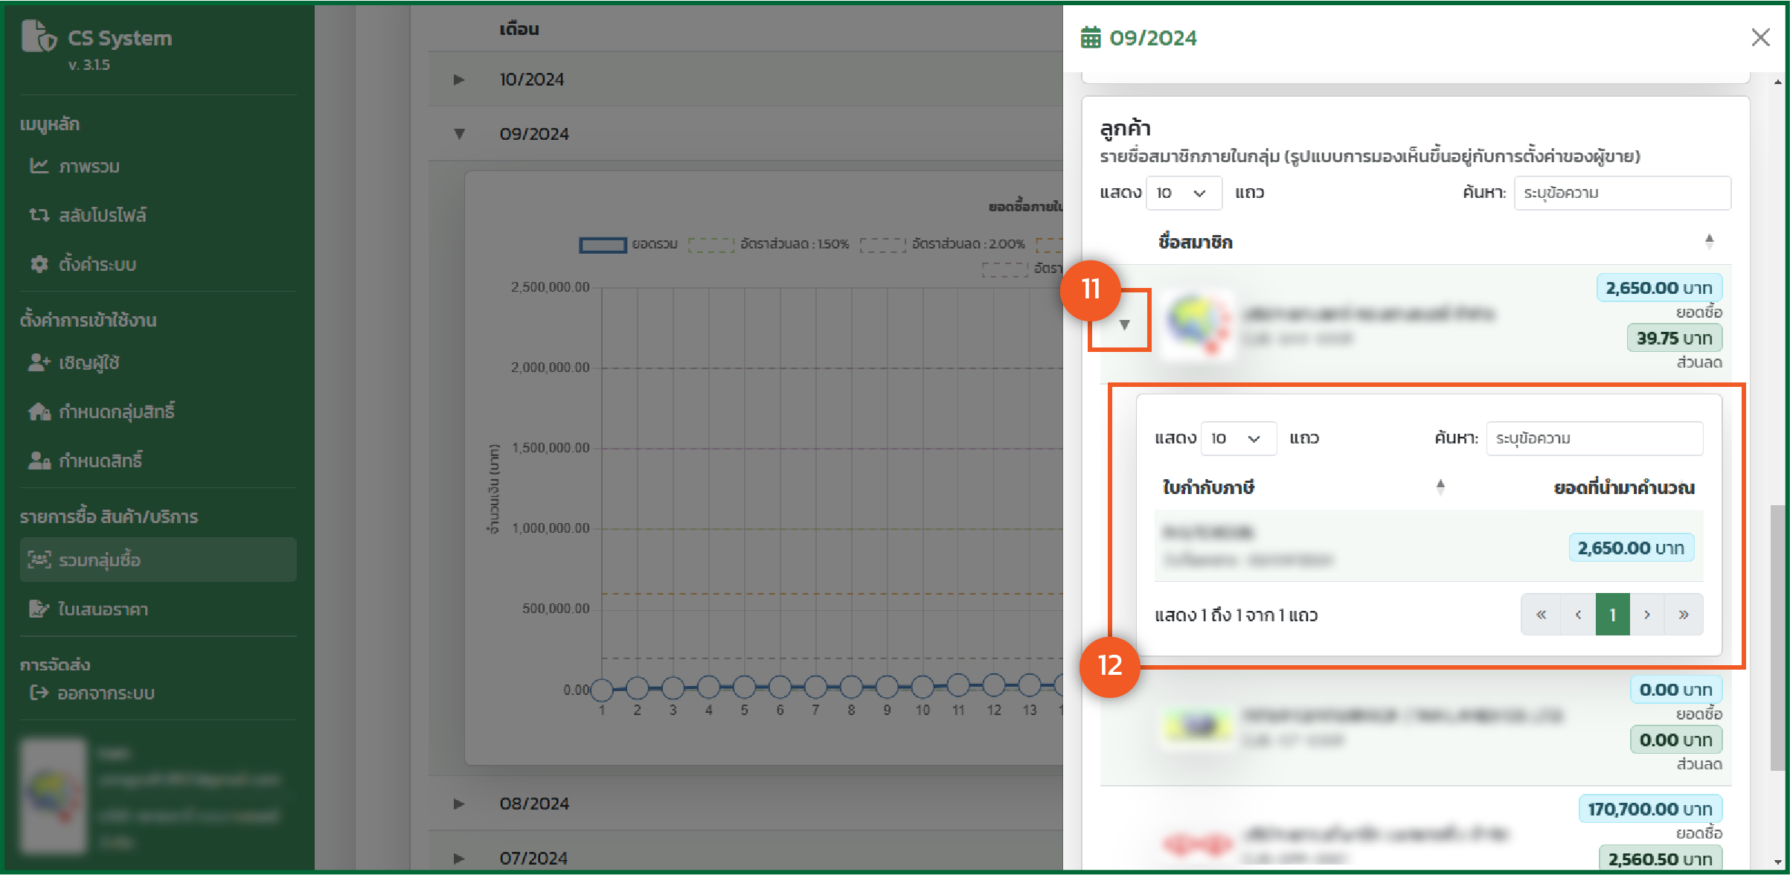
Task: Open ใบเสนอราคา document icon
Action: (x=39, y=609)
